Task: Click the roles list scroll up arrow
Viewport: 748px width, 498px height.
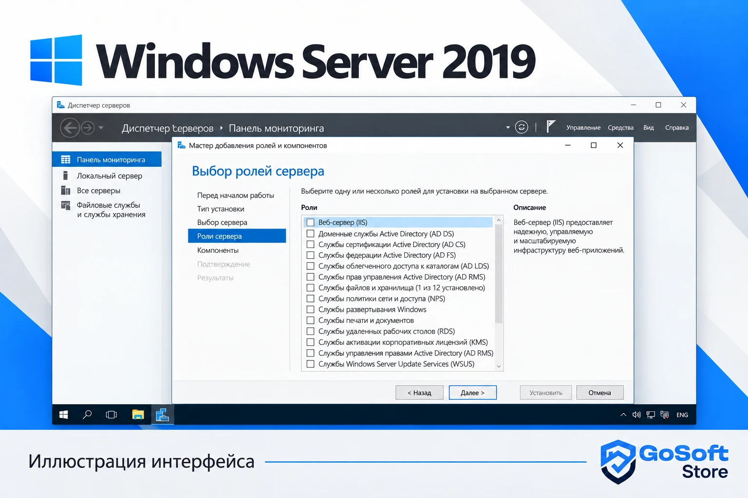Action: tap(499, 220)
